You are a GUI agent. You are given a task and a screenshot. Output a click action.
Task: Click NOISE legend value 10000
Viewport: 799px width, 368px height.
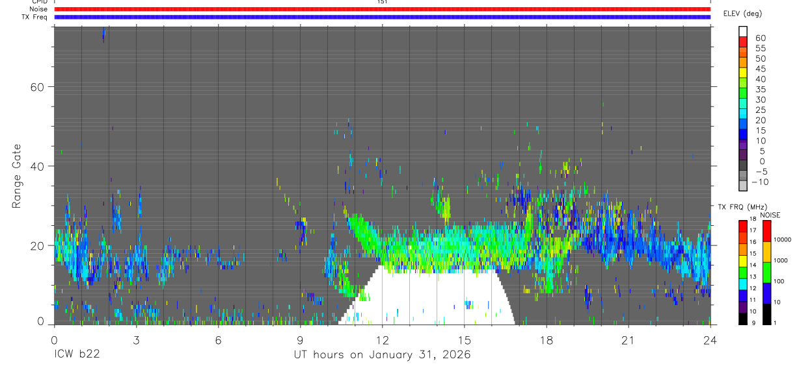coord(783,239)
